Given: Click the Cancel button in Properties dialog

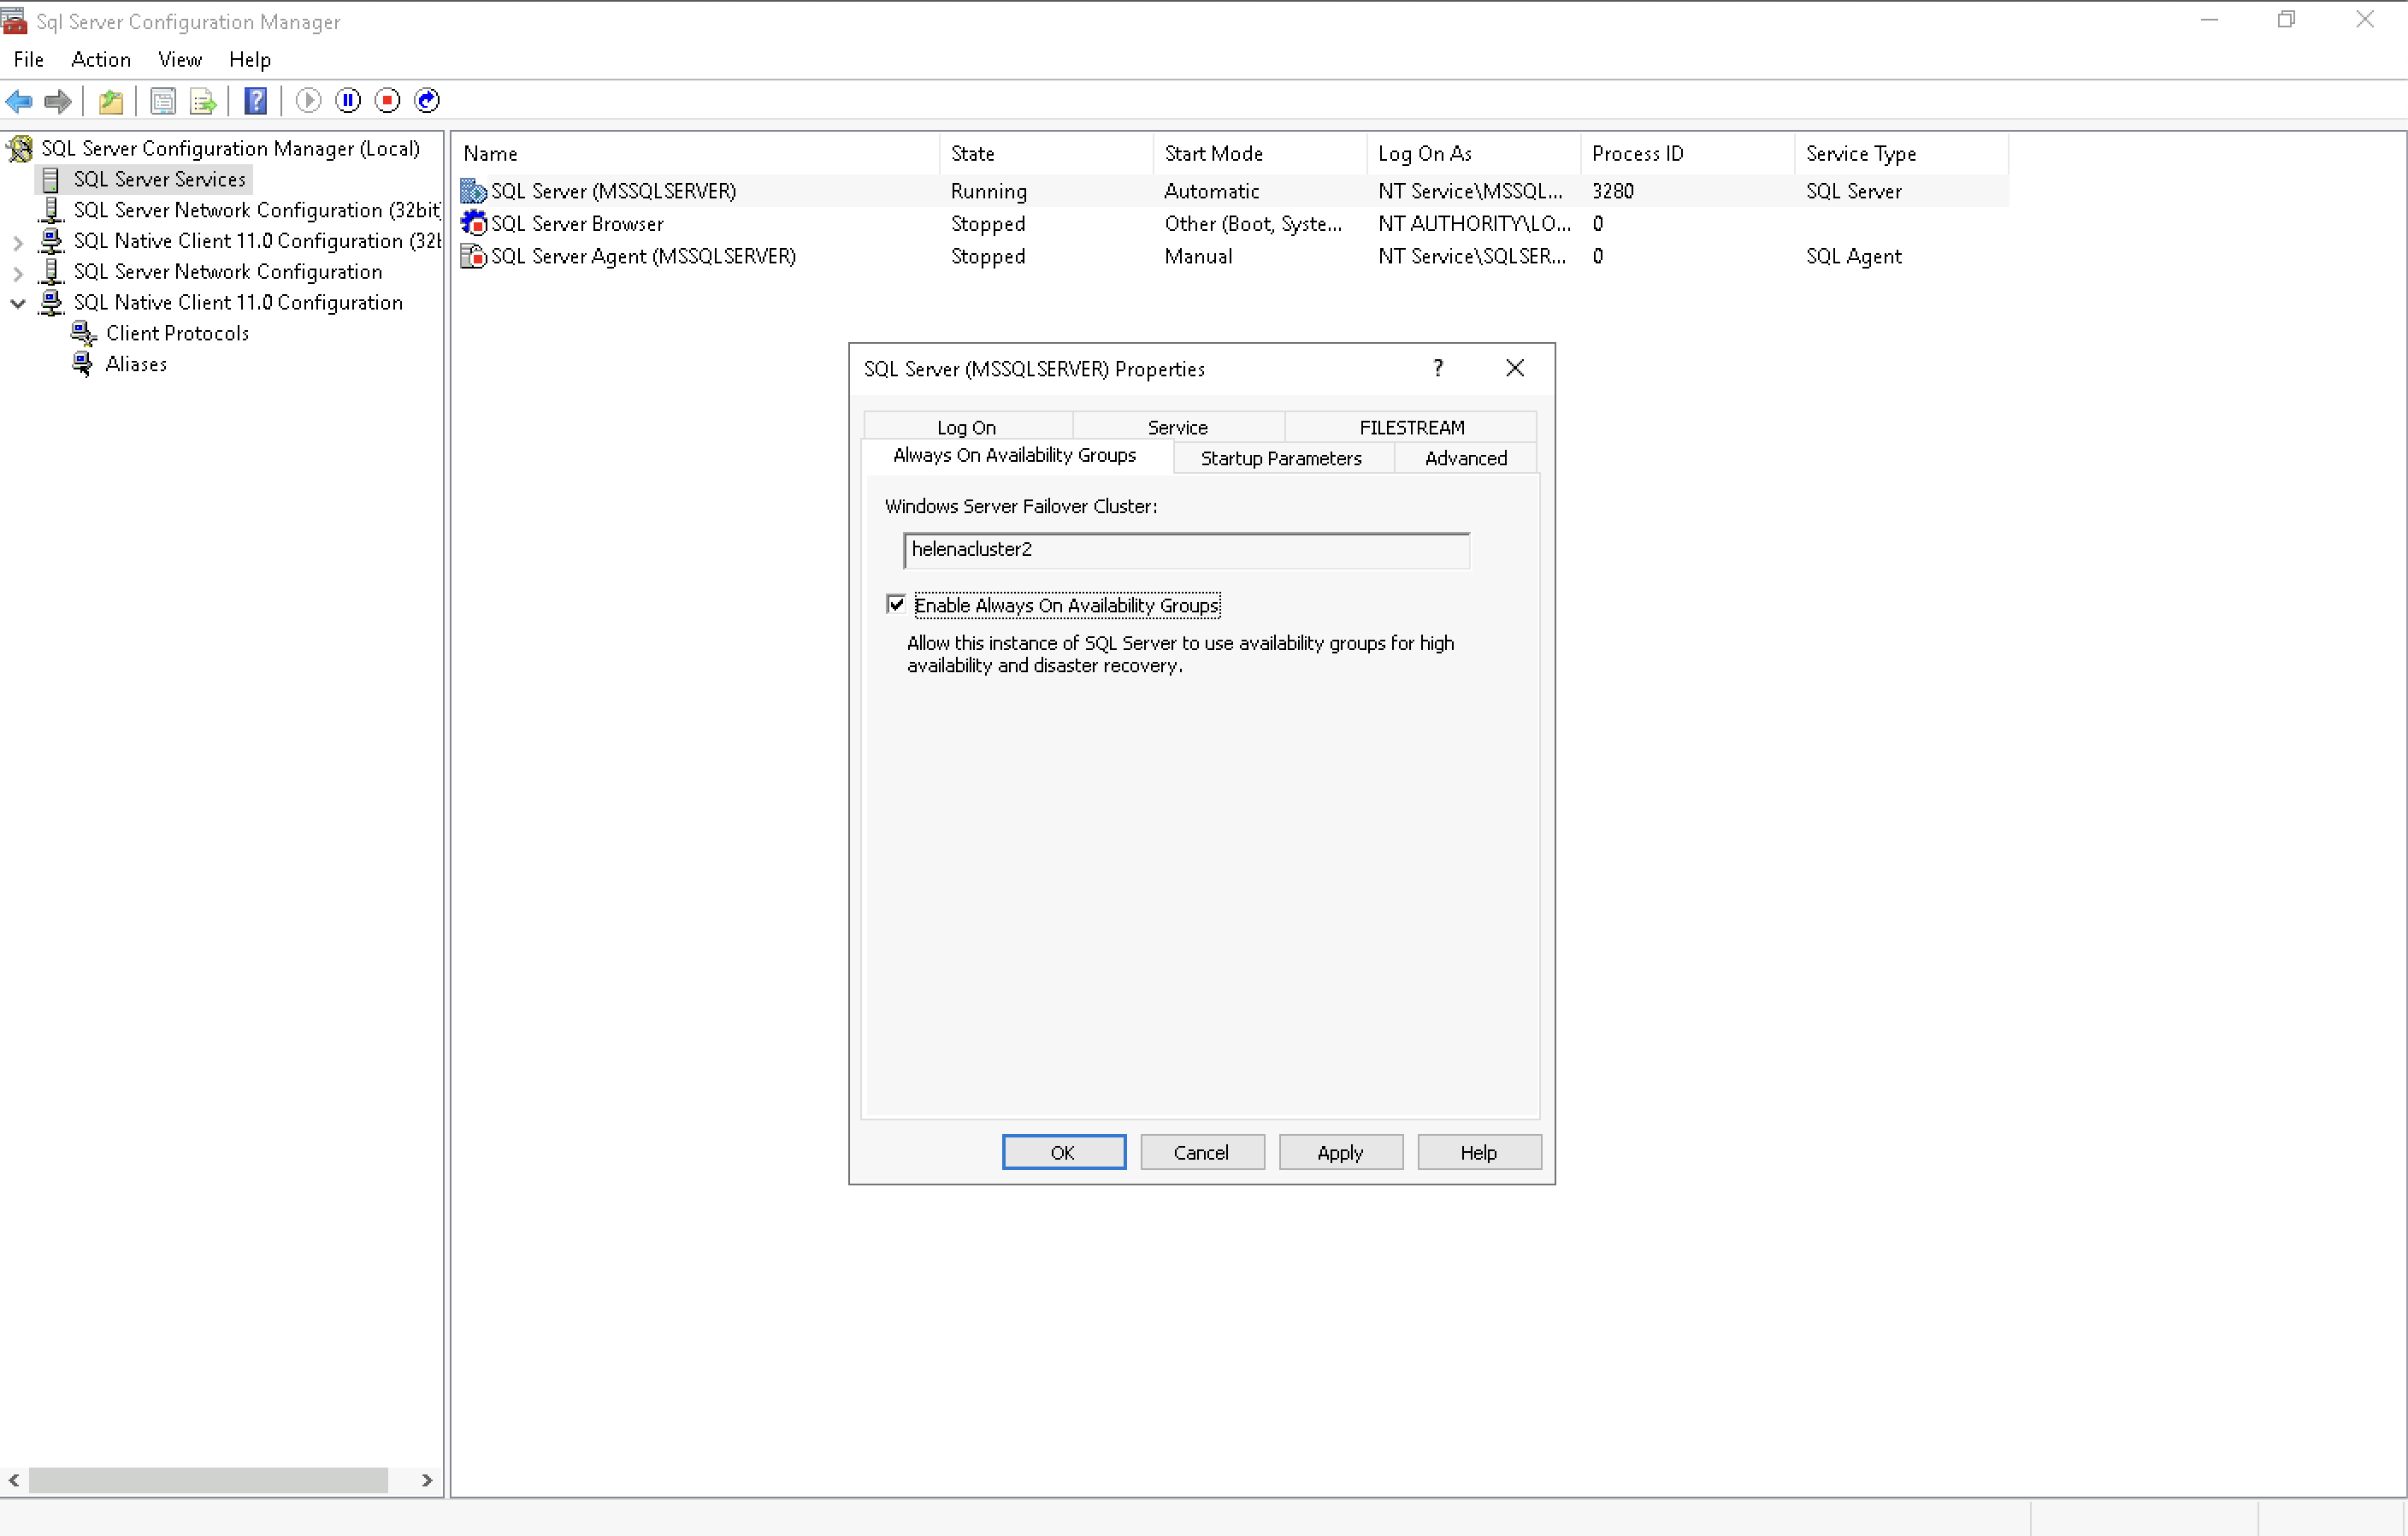Looking at the screenshot, I should [1201, 1152].
